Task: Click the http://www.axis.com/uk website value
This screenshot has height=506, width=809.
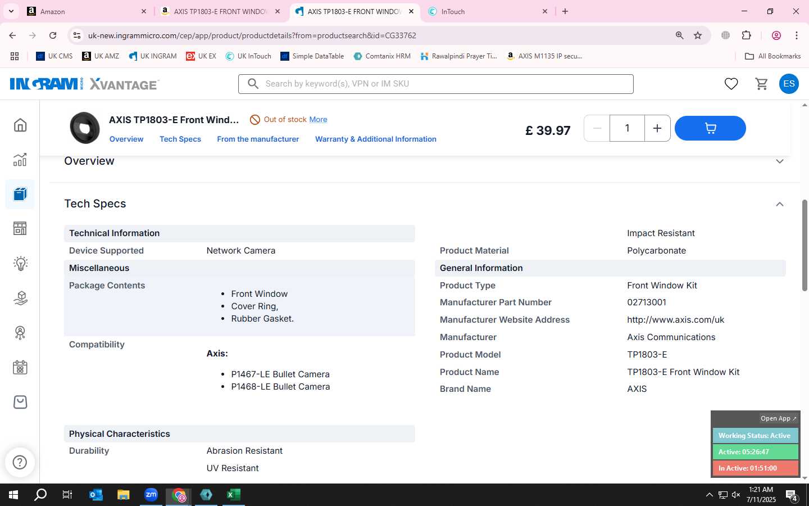Action: (x=675, y=319)
